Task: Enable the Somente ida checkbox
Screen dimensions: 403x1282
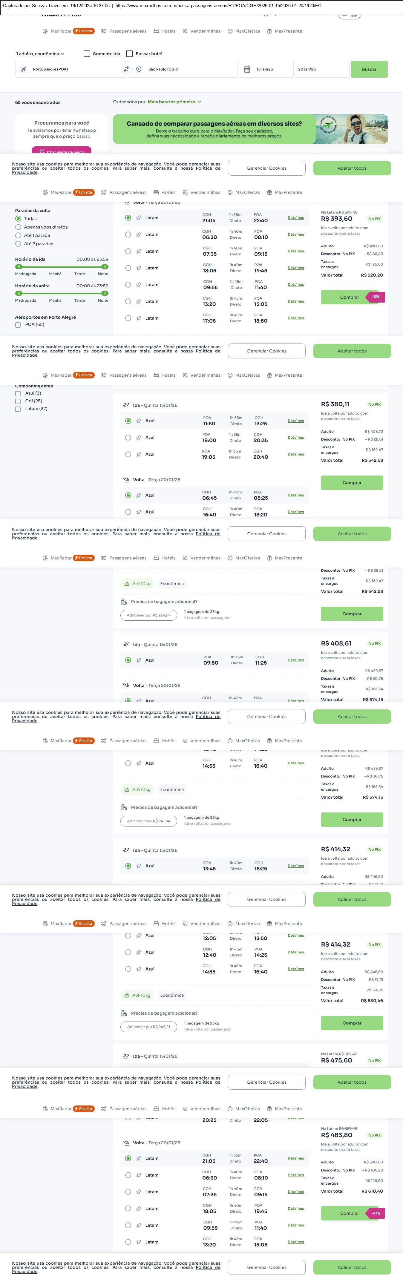Action: (x=87, y=54)
